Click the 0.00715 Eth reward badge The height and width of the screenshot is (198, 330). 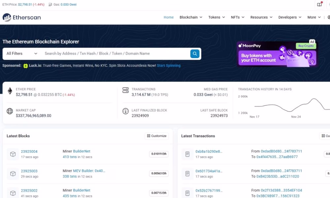click(159, 193)
